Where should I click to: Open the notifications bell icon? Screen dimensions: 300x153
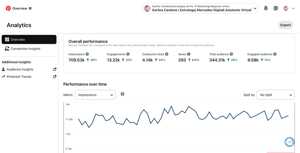(x=266, y=8)
